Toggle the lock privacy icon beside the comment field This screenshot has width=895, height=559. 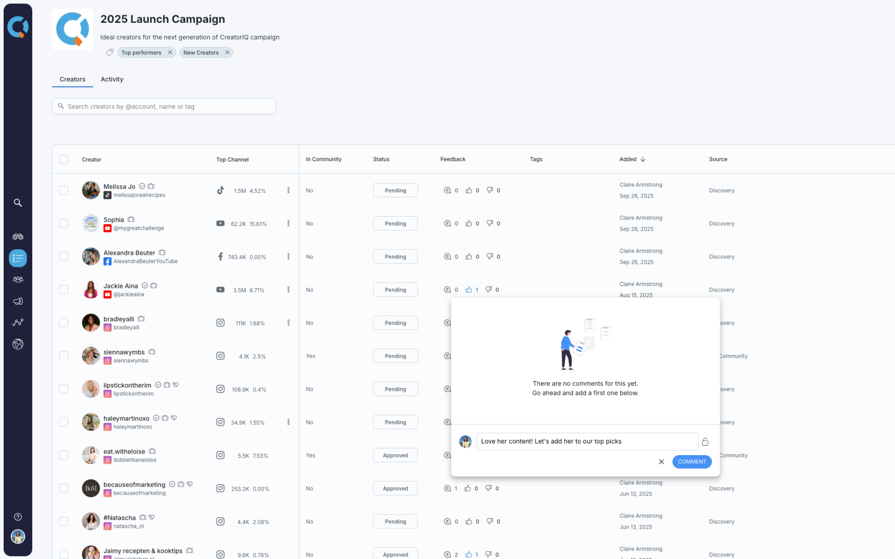pos(705,442)
